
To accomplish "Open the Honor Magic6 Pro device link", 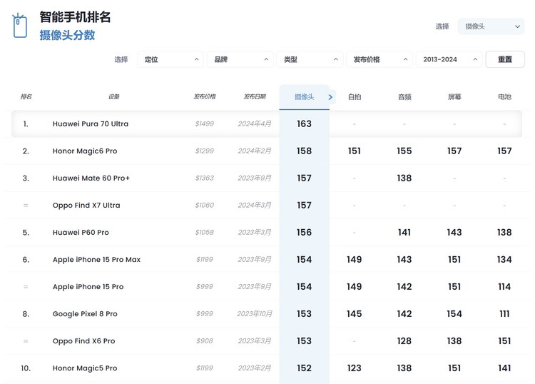I will tap(85, 151).
